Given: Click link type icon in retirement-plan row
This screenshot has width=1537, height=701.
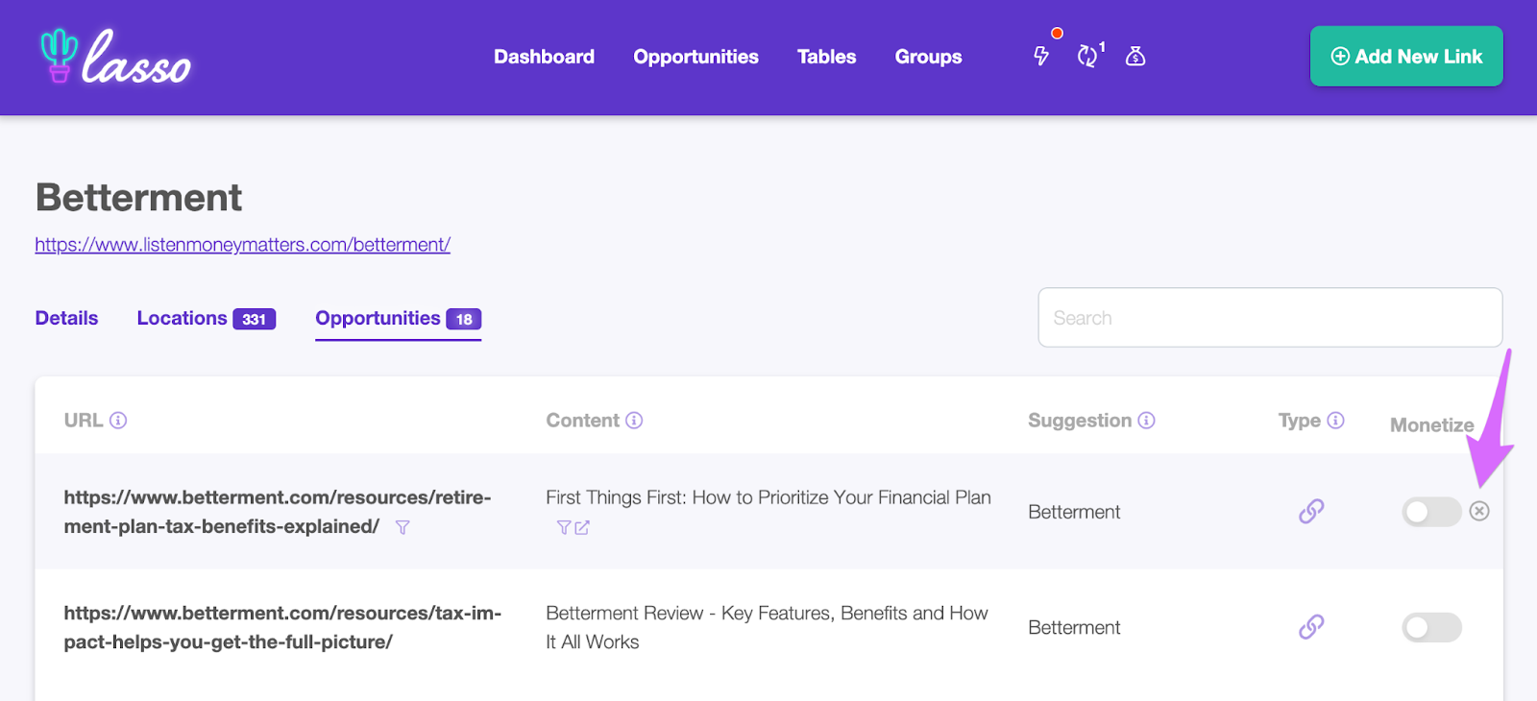Looking at the screenshot, I should [1311, 512].
